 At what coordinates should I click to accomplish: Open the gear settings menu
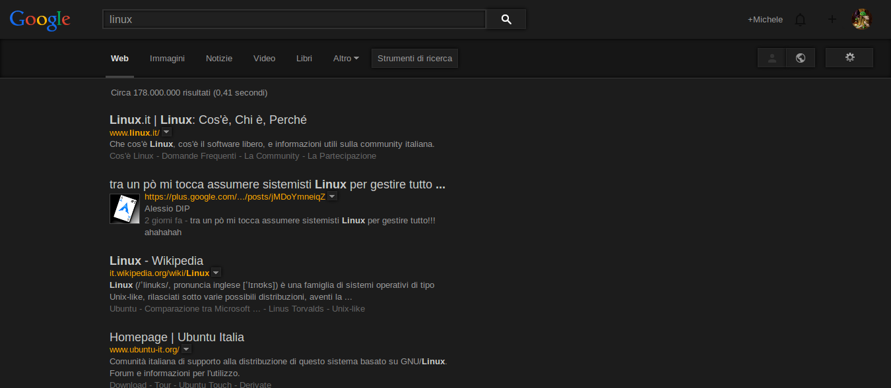849,57
